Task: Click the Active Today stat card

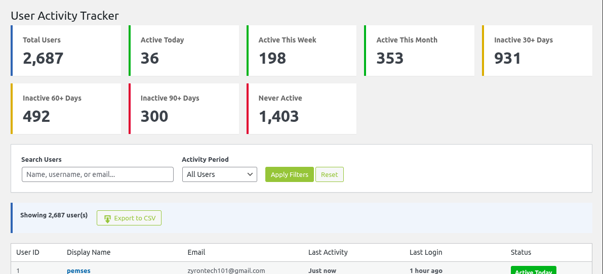Action: [x=184, y=51]
